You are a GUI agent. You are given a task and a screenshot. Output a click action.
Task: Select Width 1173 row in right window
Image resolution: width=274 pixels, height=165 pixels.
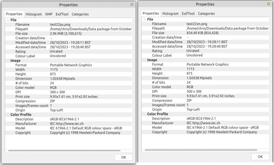(x=205, y=69)
